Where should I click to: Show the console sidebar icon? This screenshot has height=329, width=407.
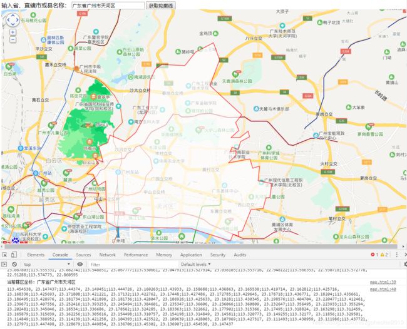tap(4, 264)
